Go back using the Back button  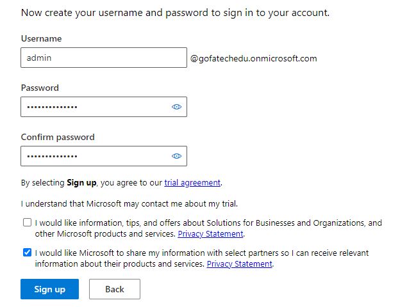click(114, 289)
